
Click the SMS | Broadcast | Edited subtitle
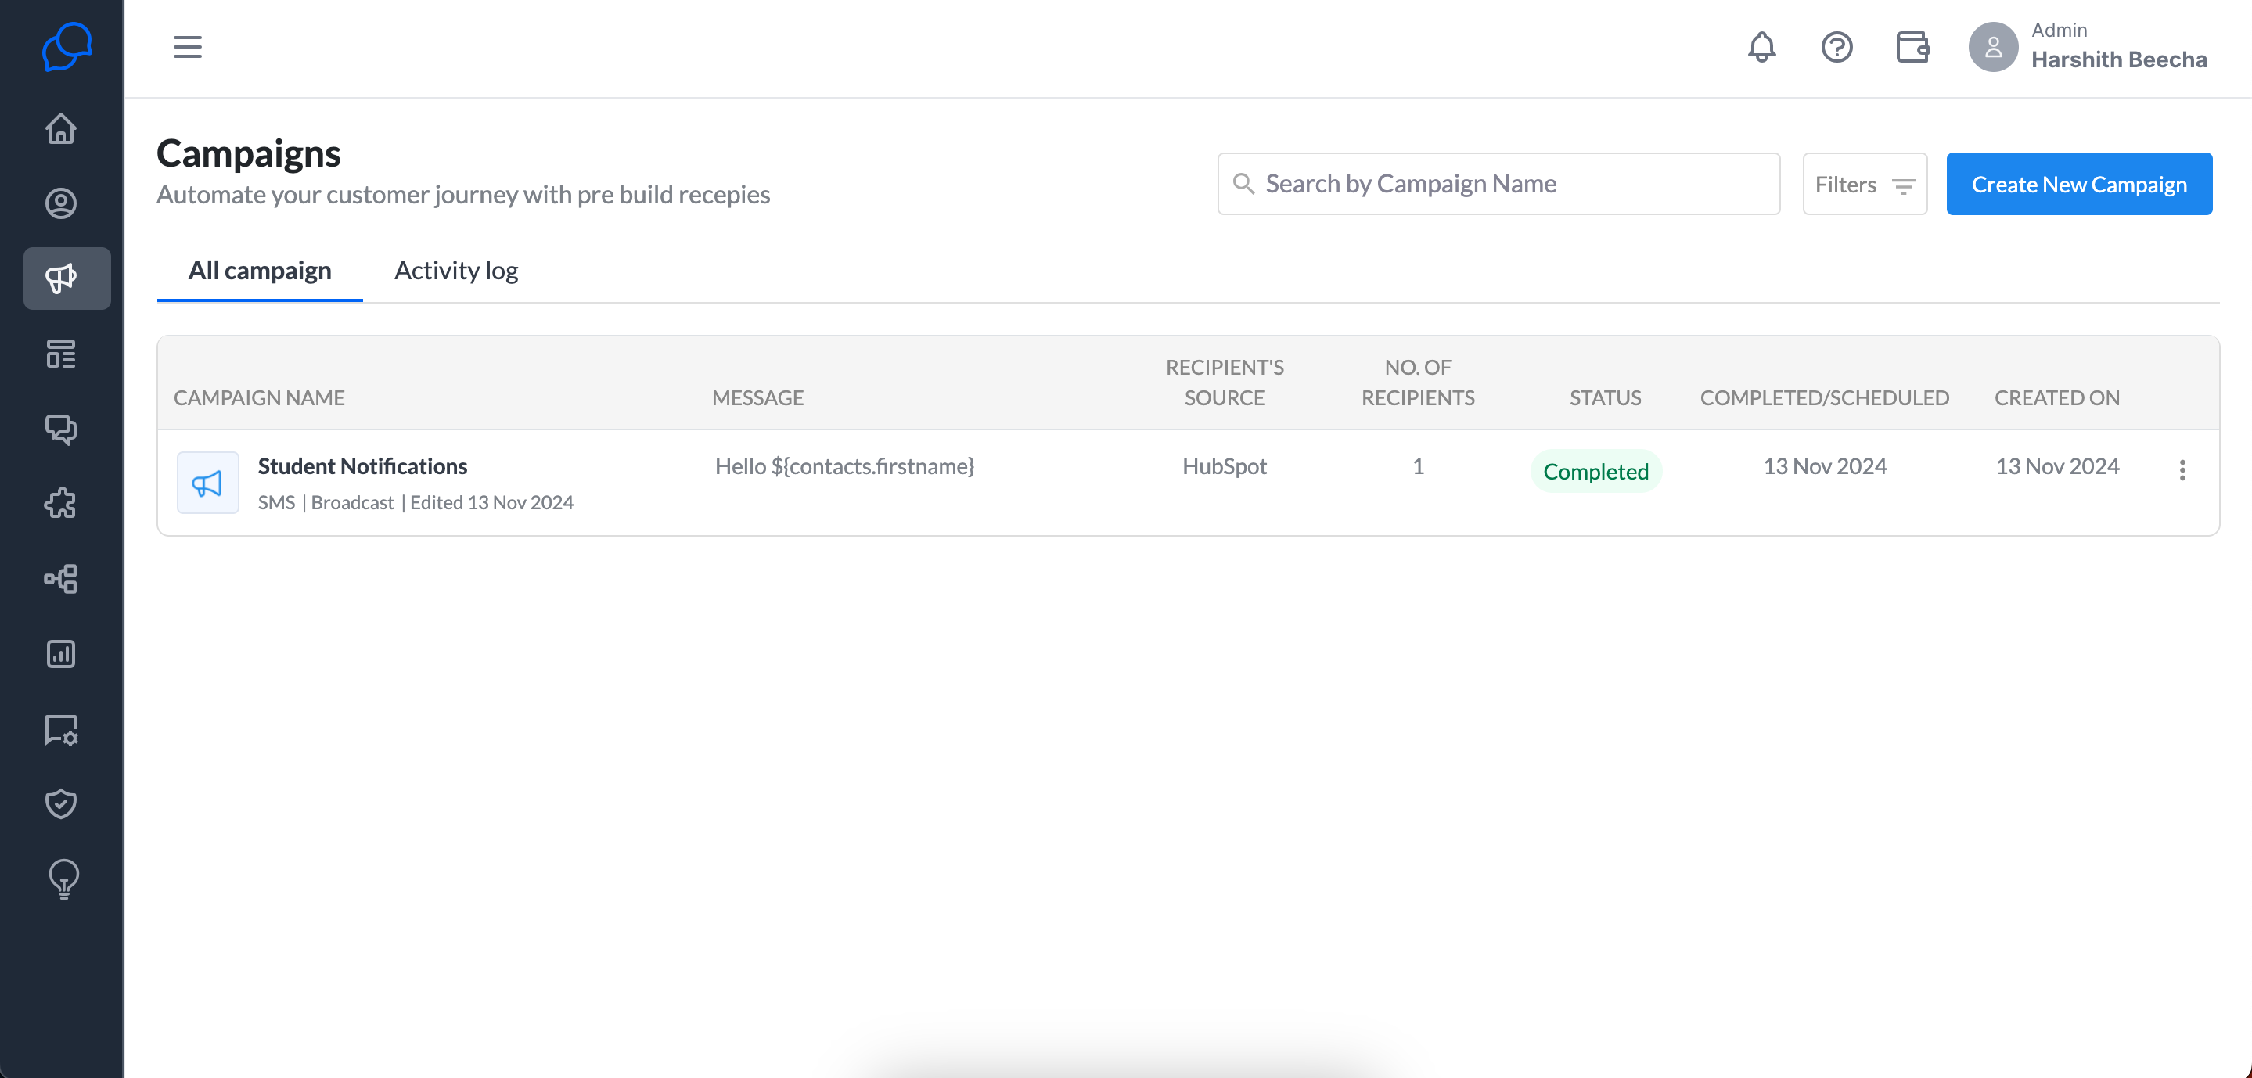(x=416, y=503)
